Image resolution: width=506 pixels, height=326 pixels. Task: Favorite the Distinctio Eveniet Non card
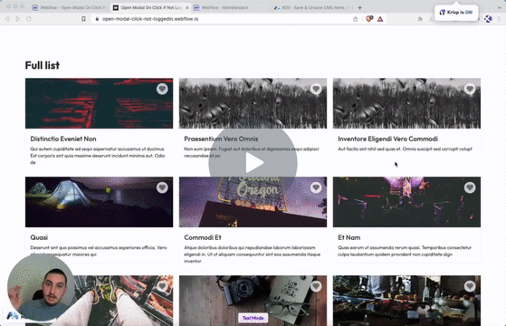click(162, 89)
